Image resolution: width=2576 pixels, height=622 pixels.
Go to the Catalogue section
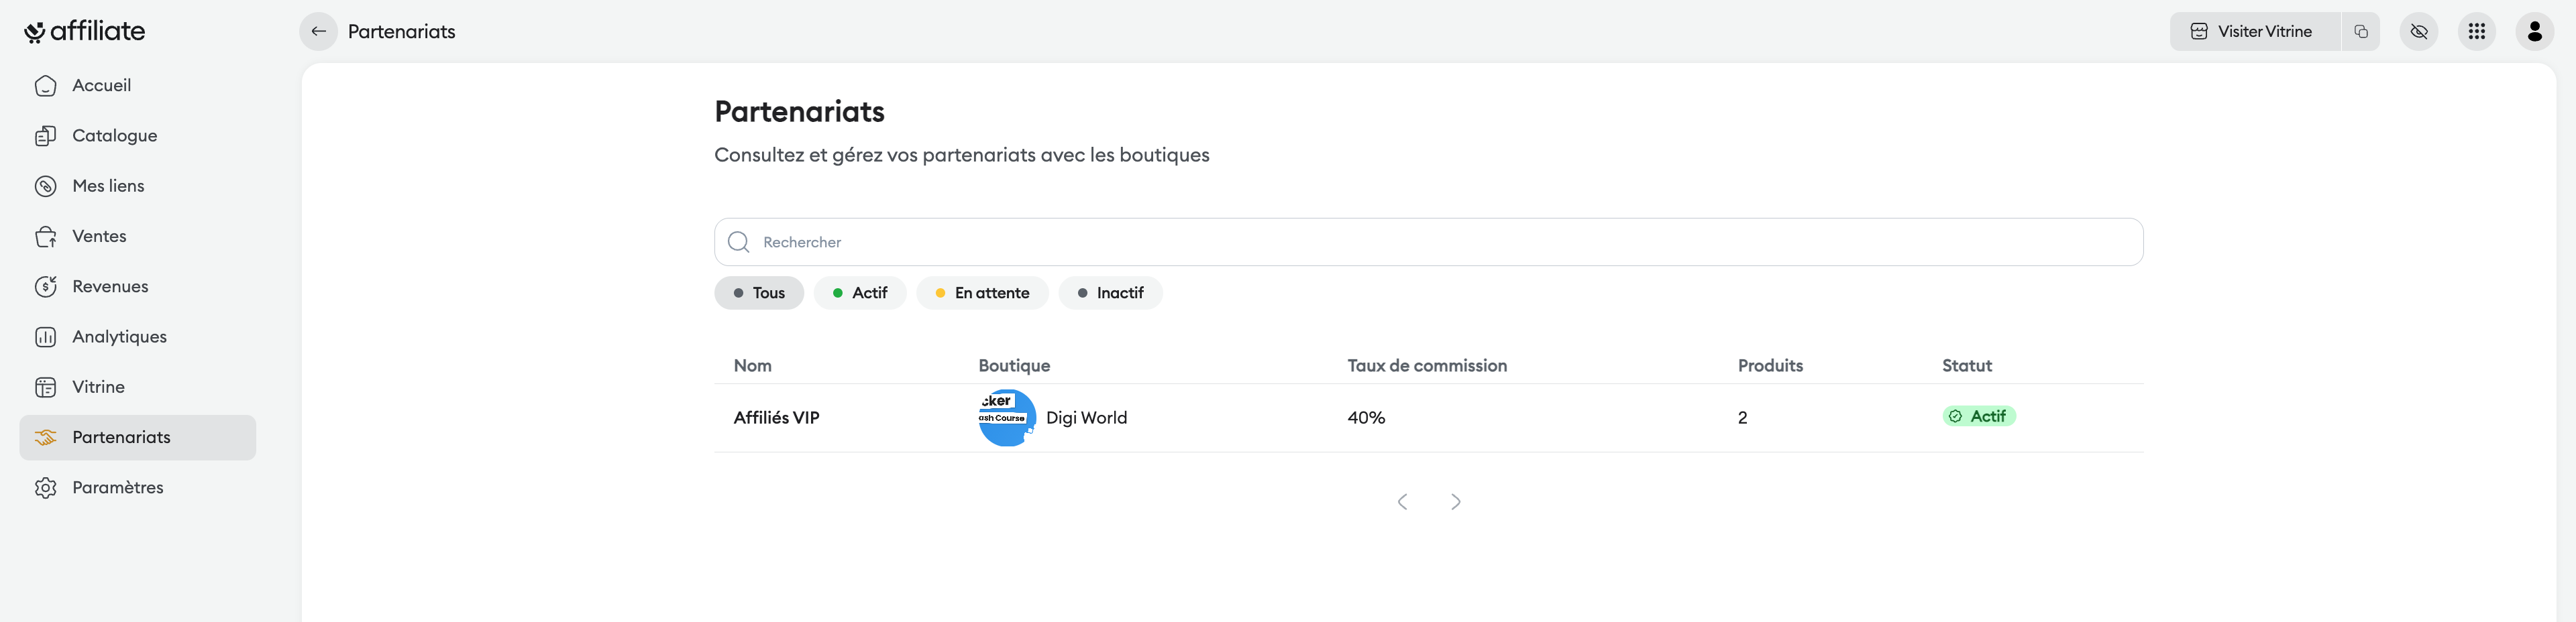[114, 136]
